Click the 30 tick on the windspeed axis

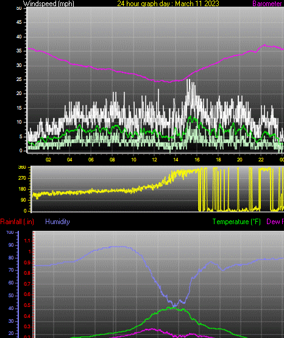(x=19, y=65)
